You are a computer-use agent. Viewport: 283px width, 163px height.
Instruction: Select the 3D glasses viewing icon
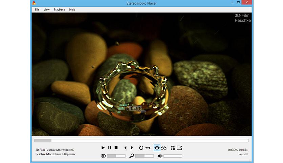coord(164,148)
